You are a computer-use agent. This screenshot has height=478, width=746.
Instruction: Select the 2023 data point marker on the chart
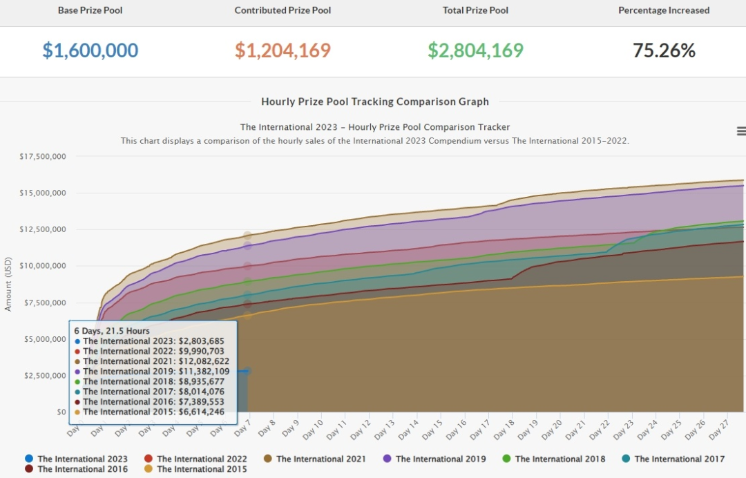(x=247, y=371)
